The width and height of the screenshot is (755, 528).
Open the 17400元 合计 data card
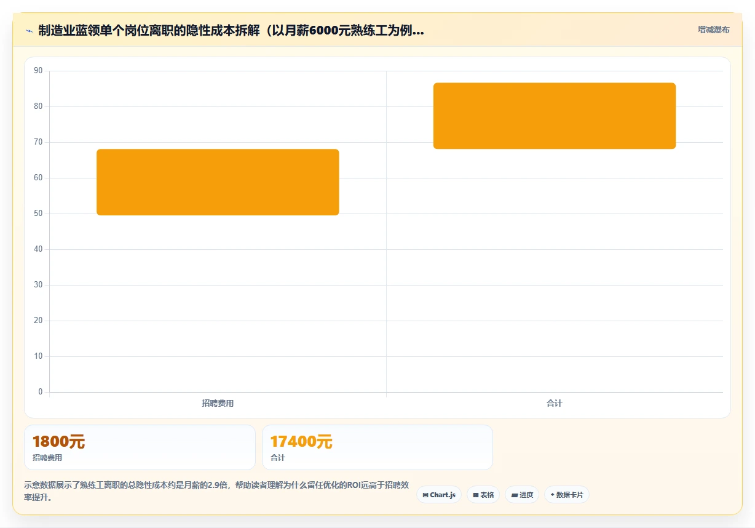tap(378, 447)
